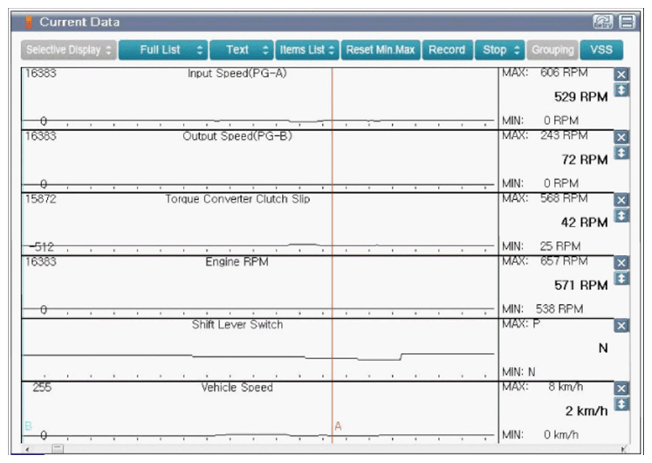
Task: Click the 571 RPM current value
Action: [x=581, y=286]
